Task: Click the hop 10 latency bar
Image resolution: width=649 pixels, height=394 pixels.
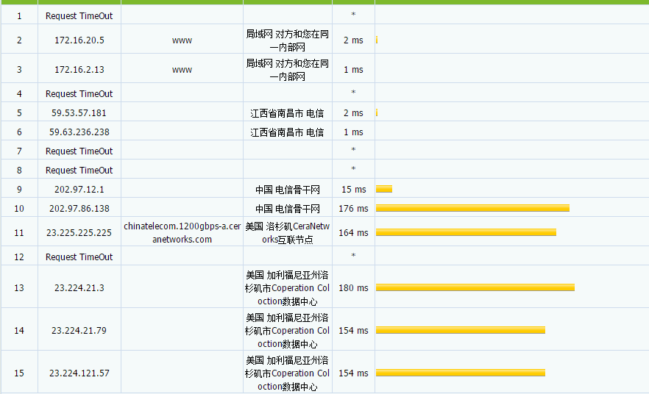Action: coord(472,208)
